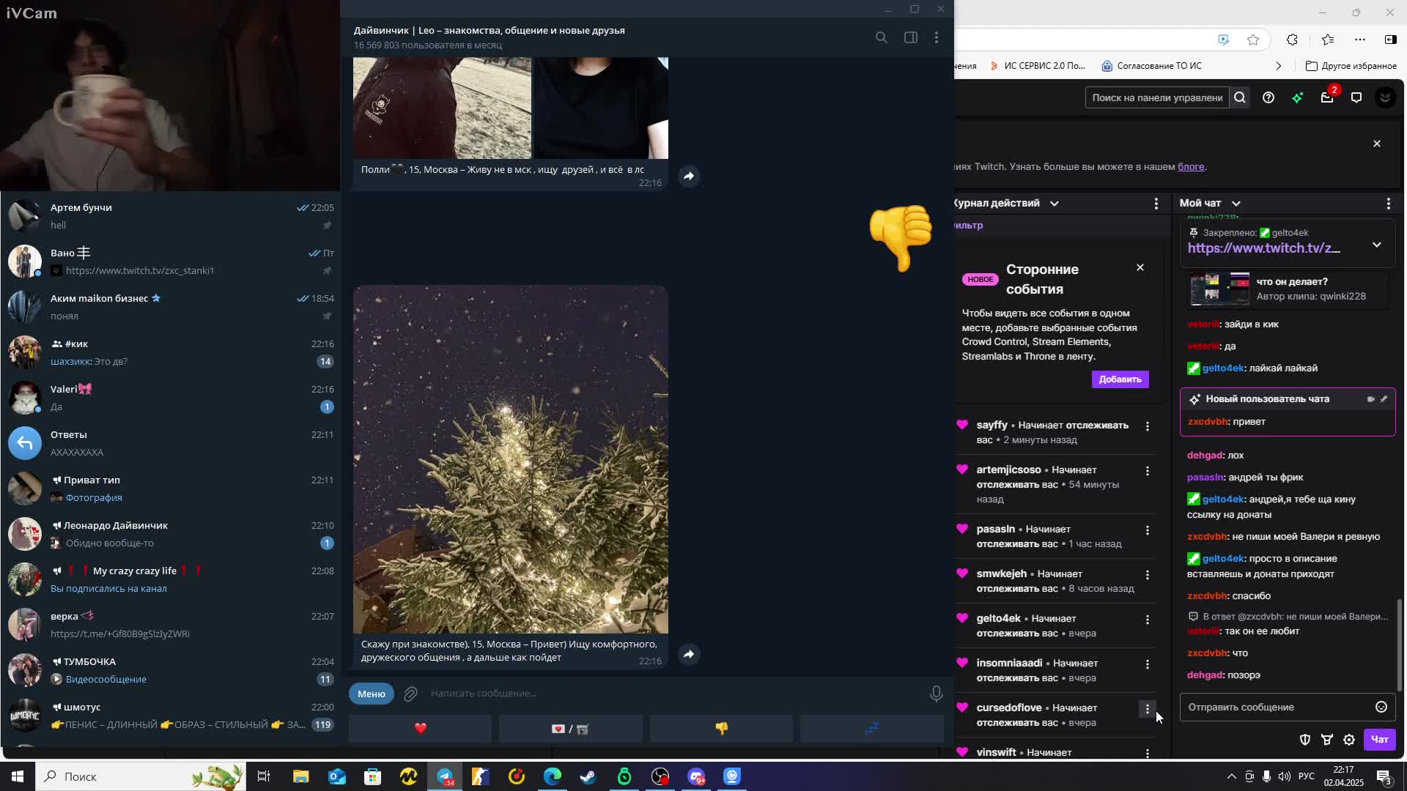Send the red heart like reply
This screenshot has width=1407, height=791.
(420, 728)
